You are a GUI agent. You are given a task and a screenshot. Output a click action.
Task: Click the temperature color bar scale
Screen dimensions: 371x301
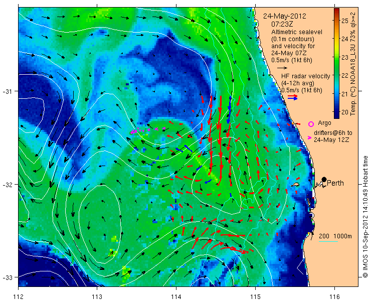coord(336,64)
